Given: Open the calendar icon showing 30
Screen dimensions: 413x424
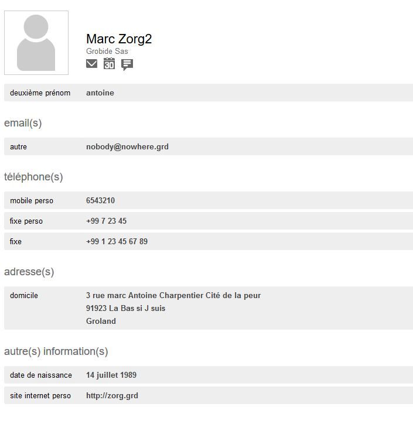Looking at the screenshot, I should coord(109,64).
